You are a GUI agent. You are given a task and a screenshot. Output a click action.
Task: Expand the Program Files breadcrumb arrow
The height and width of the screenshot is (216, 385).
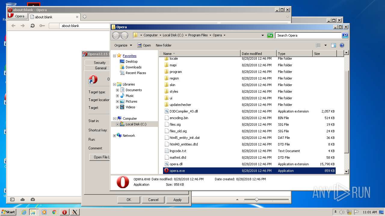point(210,35)
